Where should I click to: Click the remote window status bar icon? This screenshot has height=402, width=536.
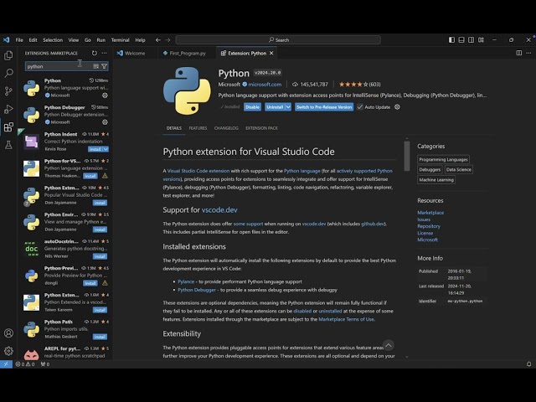pos(6,364)
